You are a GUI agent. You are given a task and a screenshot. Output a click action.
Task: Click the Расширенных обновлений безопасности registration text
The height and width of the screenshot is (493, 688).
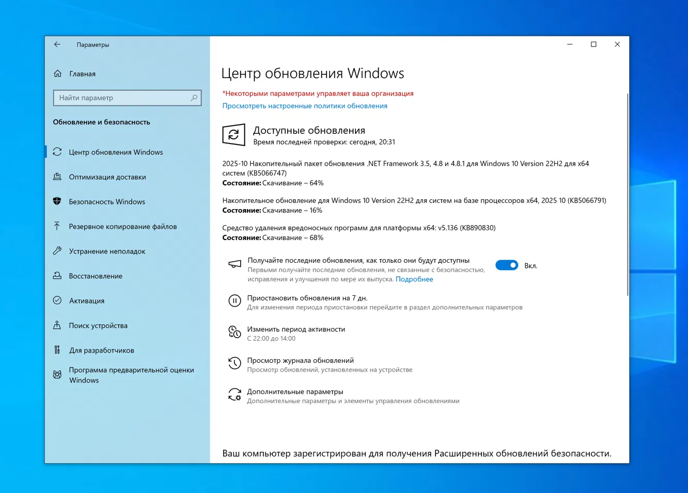(417, 454)
